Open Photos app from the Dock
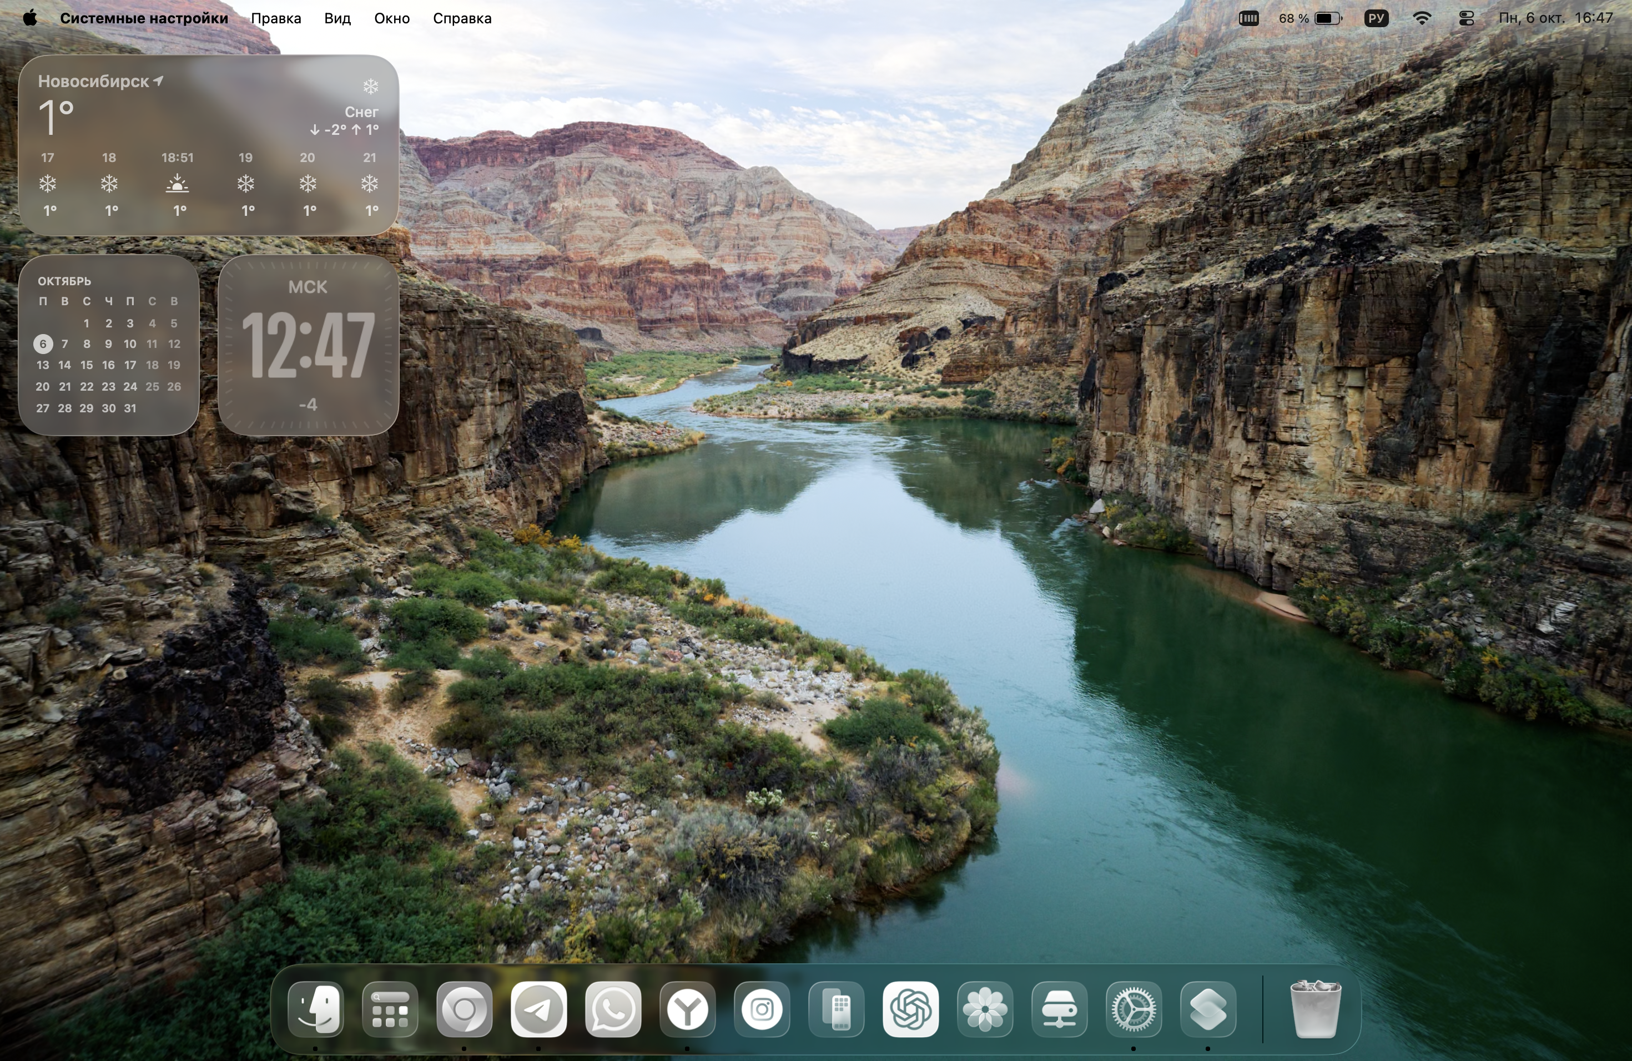1632x1061 pixels. pyautogui.click(x=985, y=1009)
